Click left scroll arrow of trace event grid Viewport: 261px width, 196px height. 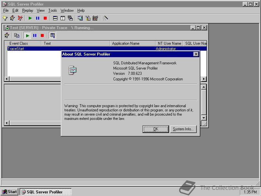coord(7,79)
